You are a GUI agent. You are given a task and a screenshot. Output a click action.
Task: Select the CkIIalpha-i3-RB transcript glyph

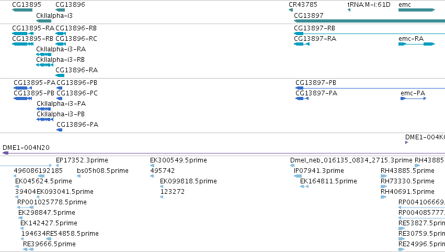point(45,65)
